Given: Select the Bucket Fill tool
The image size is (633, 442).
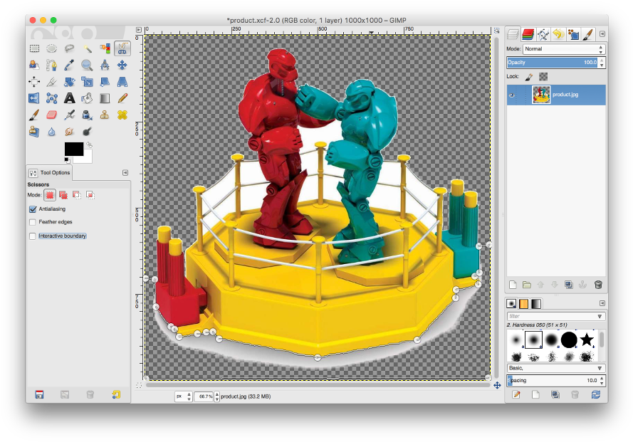Looking at the screenshot, I should coord(87,98).
